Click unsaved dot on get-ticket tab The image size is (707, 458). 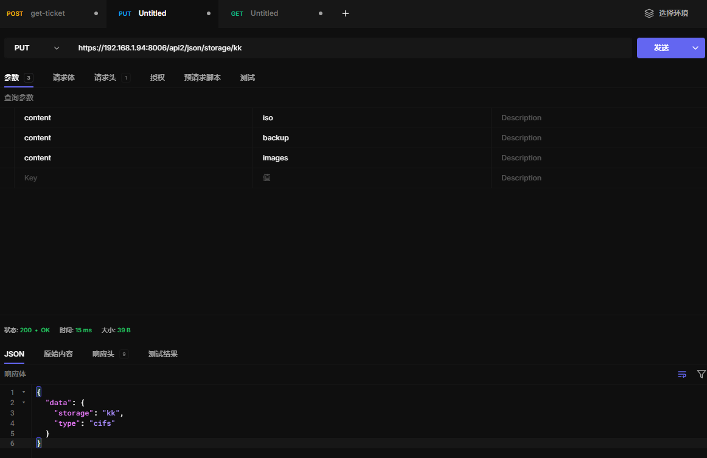pyautogui.click(x=96, y=13)
